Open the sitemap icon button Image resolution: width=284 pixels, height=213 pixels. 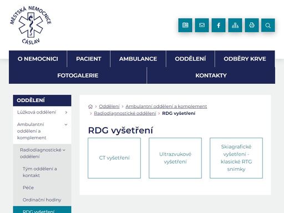click(x=235, y=25)
